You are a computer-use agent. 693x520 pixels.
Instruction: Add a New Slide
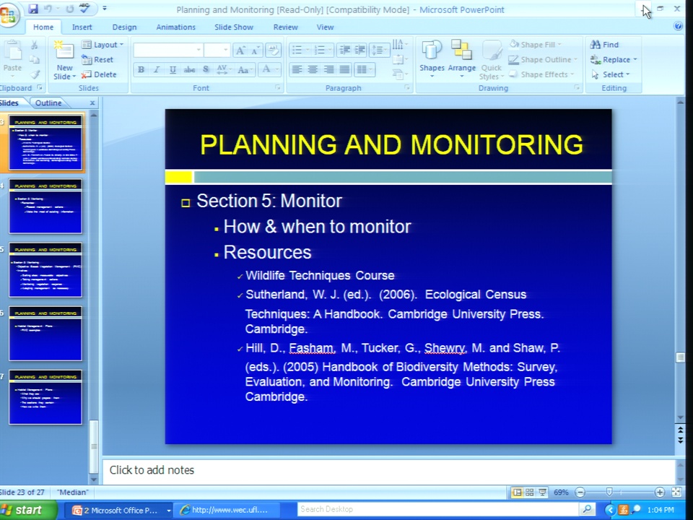[x=64, y=60]
